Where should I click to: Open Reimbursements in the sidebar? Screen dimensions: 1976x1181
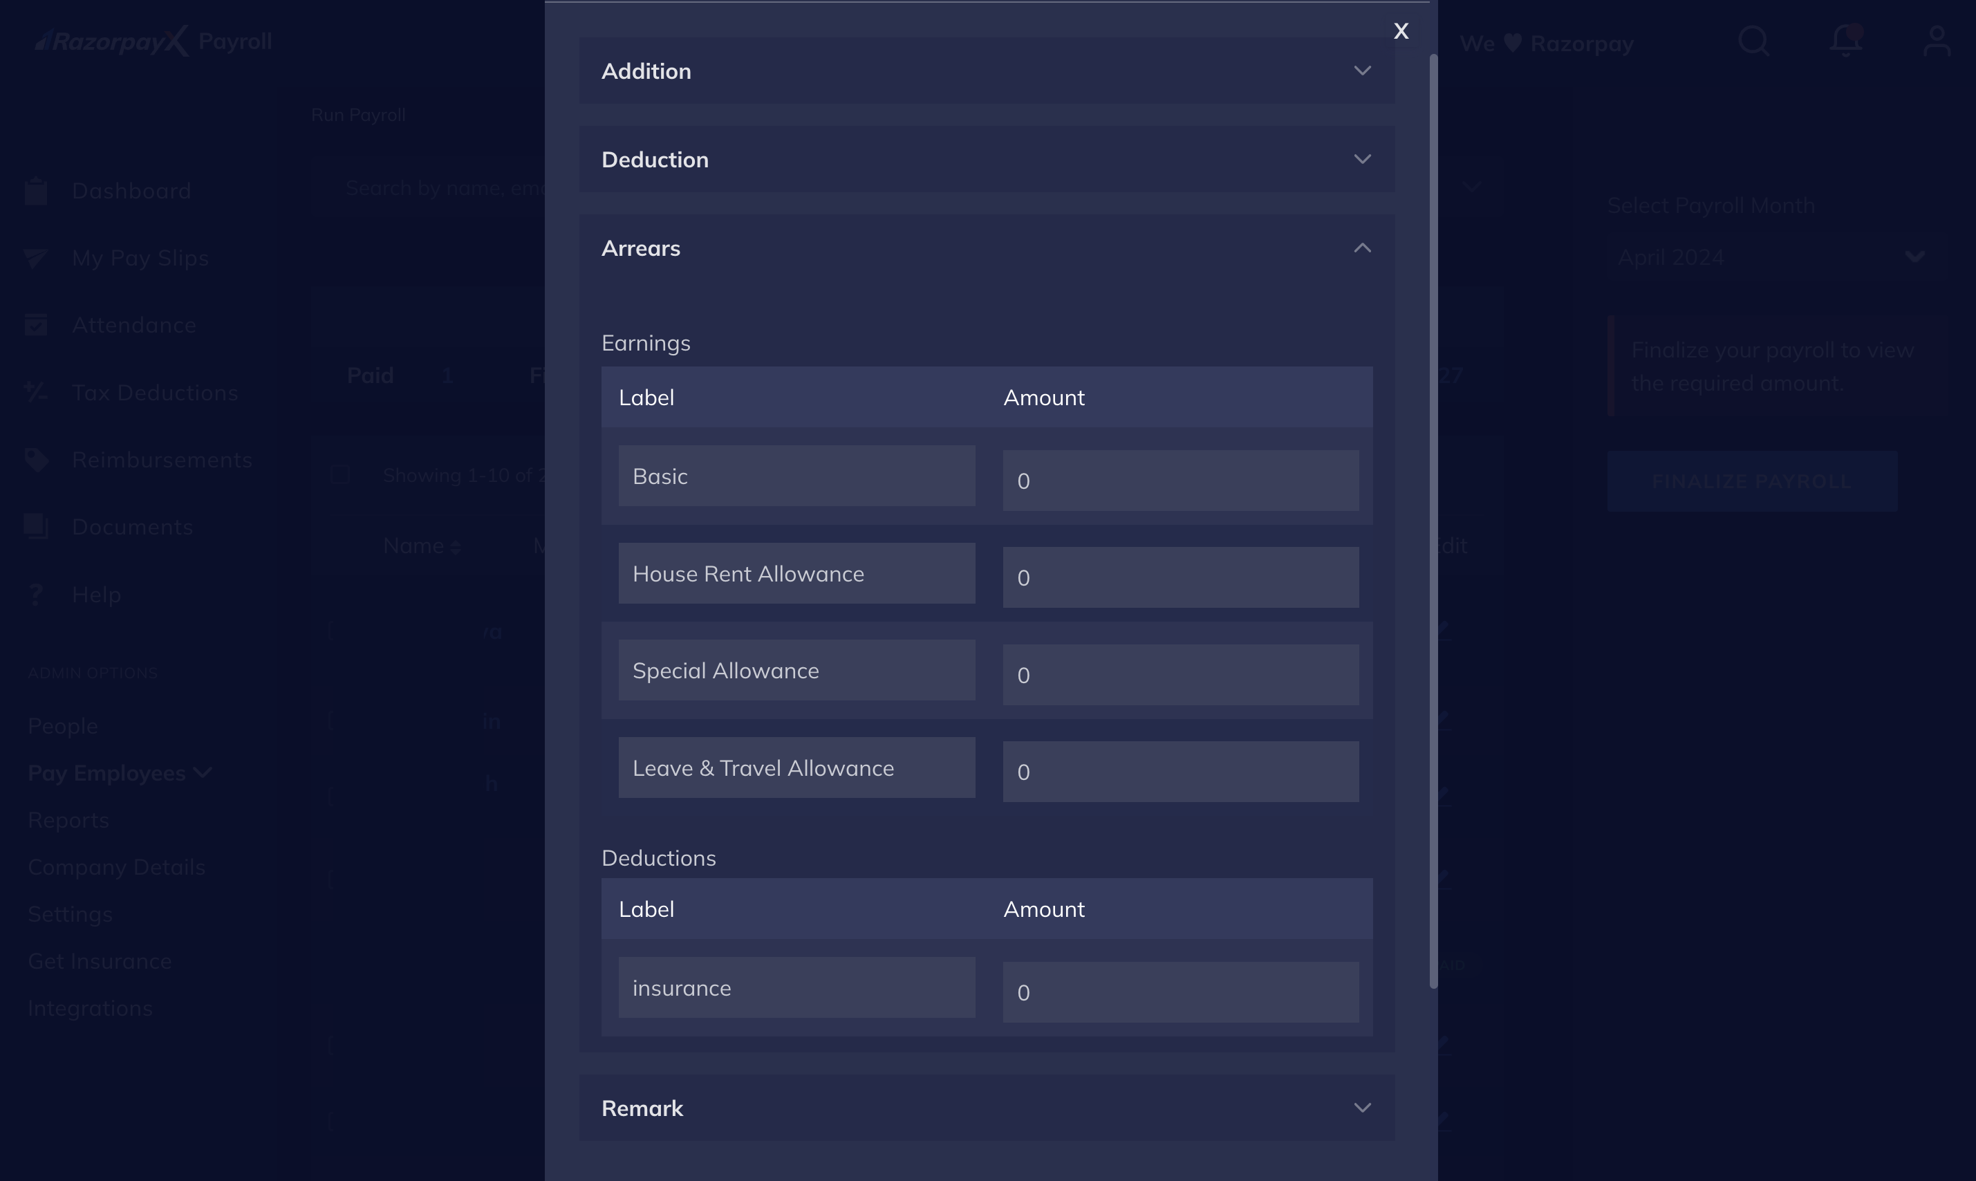point(162,459)
